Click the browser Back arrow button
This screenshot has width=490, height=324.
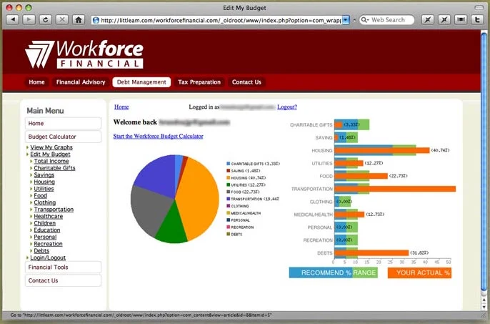click(12, 20)
